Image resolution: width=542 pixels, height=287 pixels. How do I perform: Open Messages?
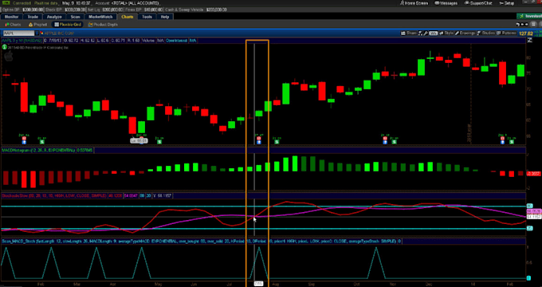pyautogui.click(x=446, y=3)
